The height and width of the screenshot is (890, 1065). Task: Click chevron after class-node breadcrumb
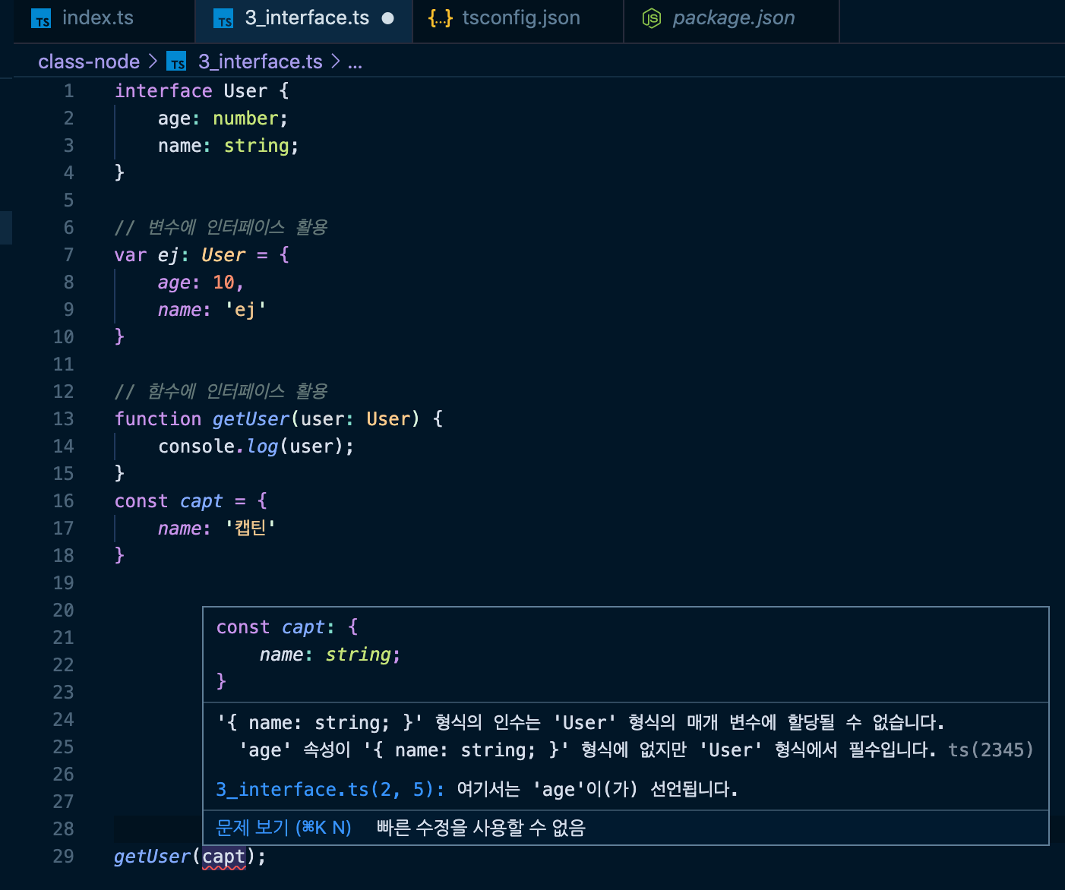coord(153,61)
